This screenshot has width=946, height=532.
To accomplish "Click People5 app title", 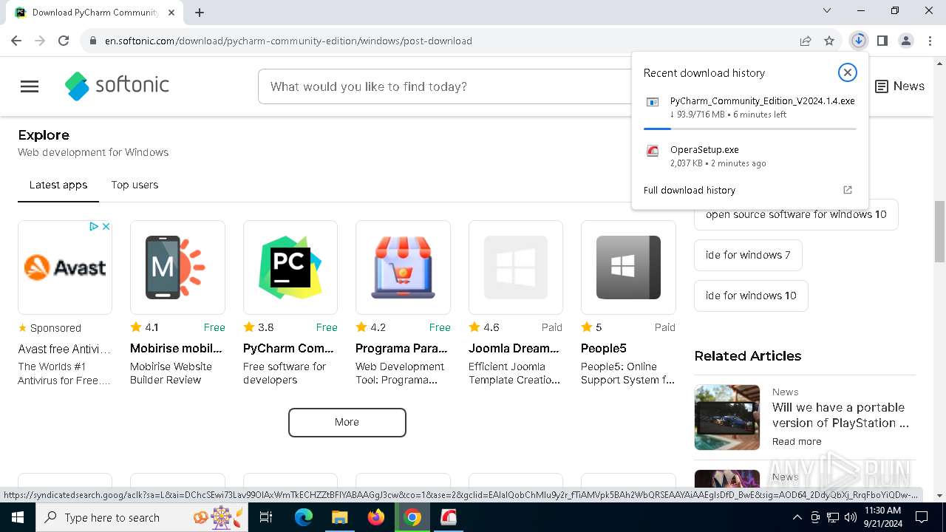I will pyautogui.click(x=604, y=348).
